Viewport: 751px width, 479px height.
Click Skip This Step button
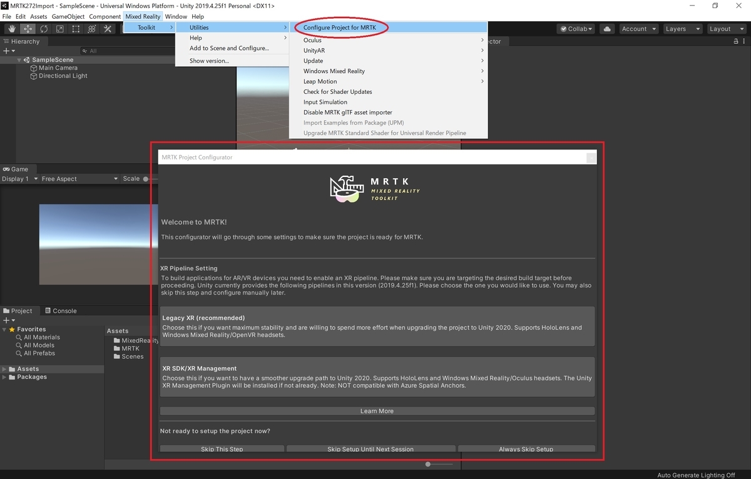[x=222, y=449]
